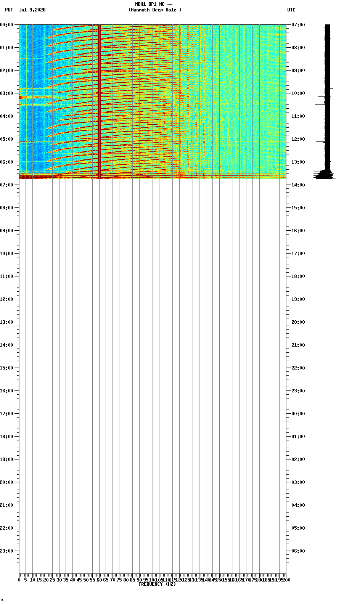Viewport: 344px width, 604px height.
Task: Click the 60 Hz frequency tick label
Action: 99,580
